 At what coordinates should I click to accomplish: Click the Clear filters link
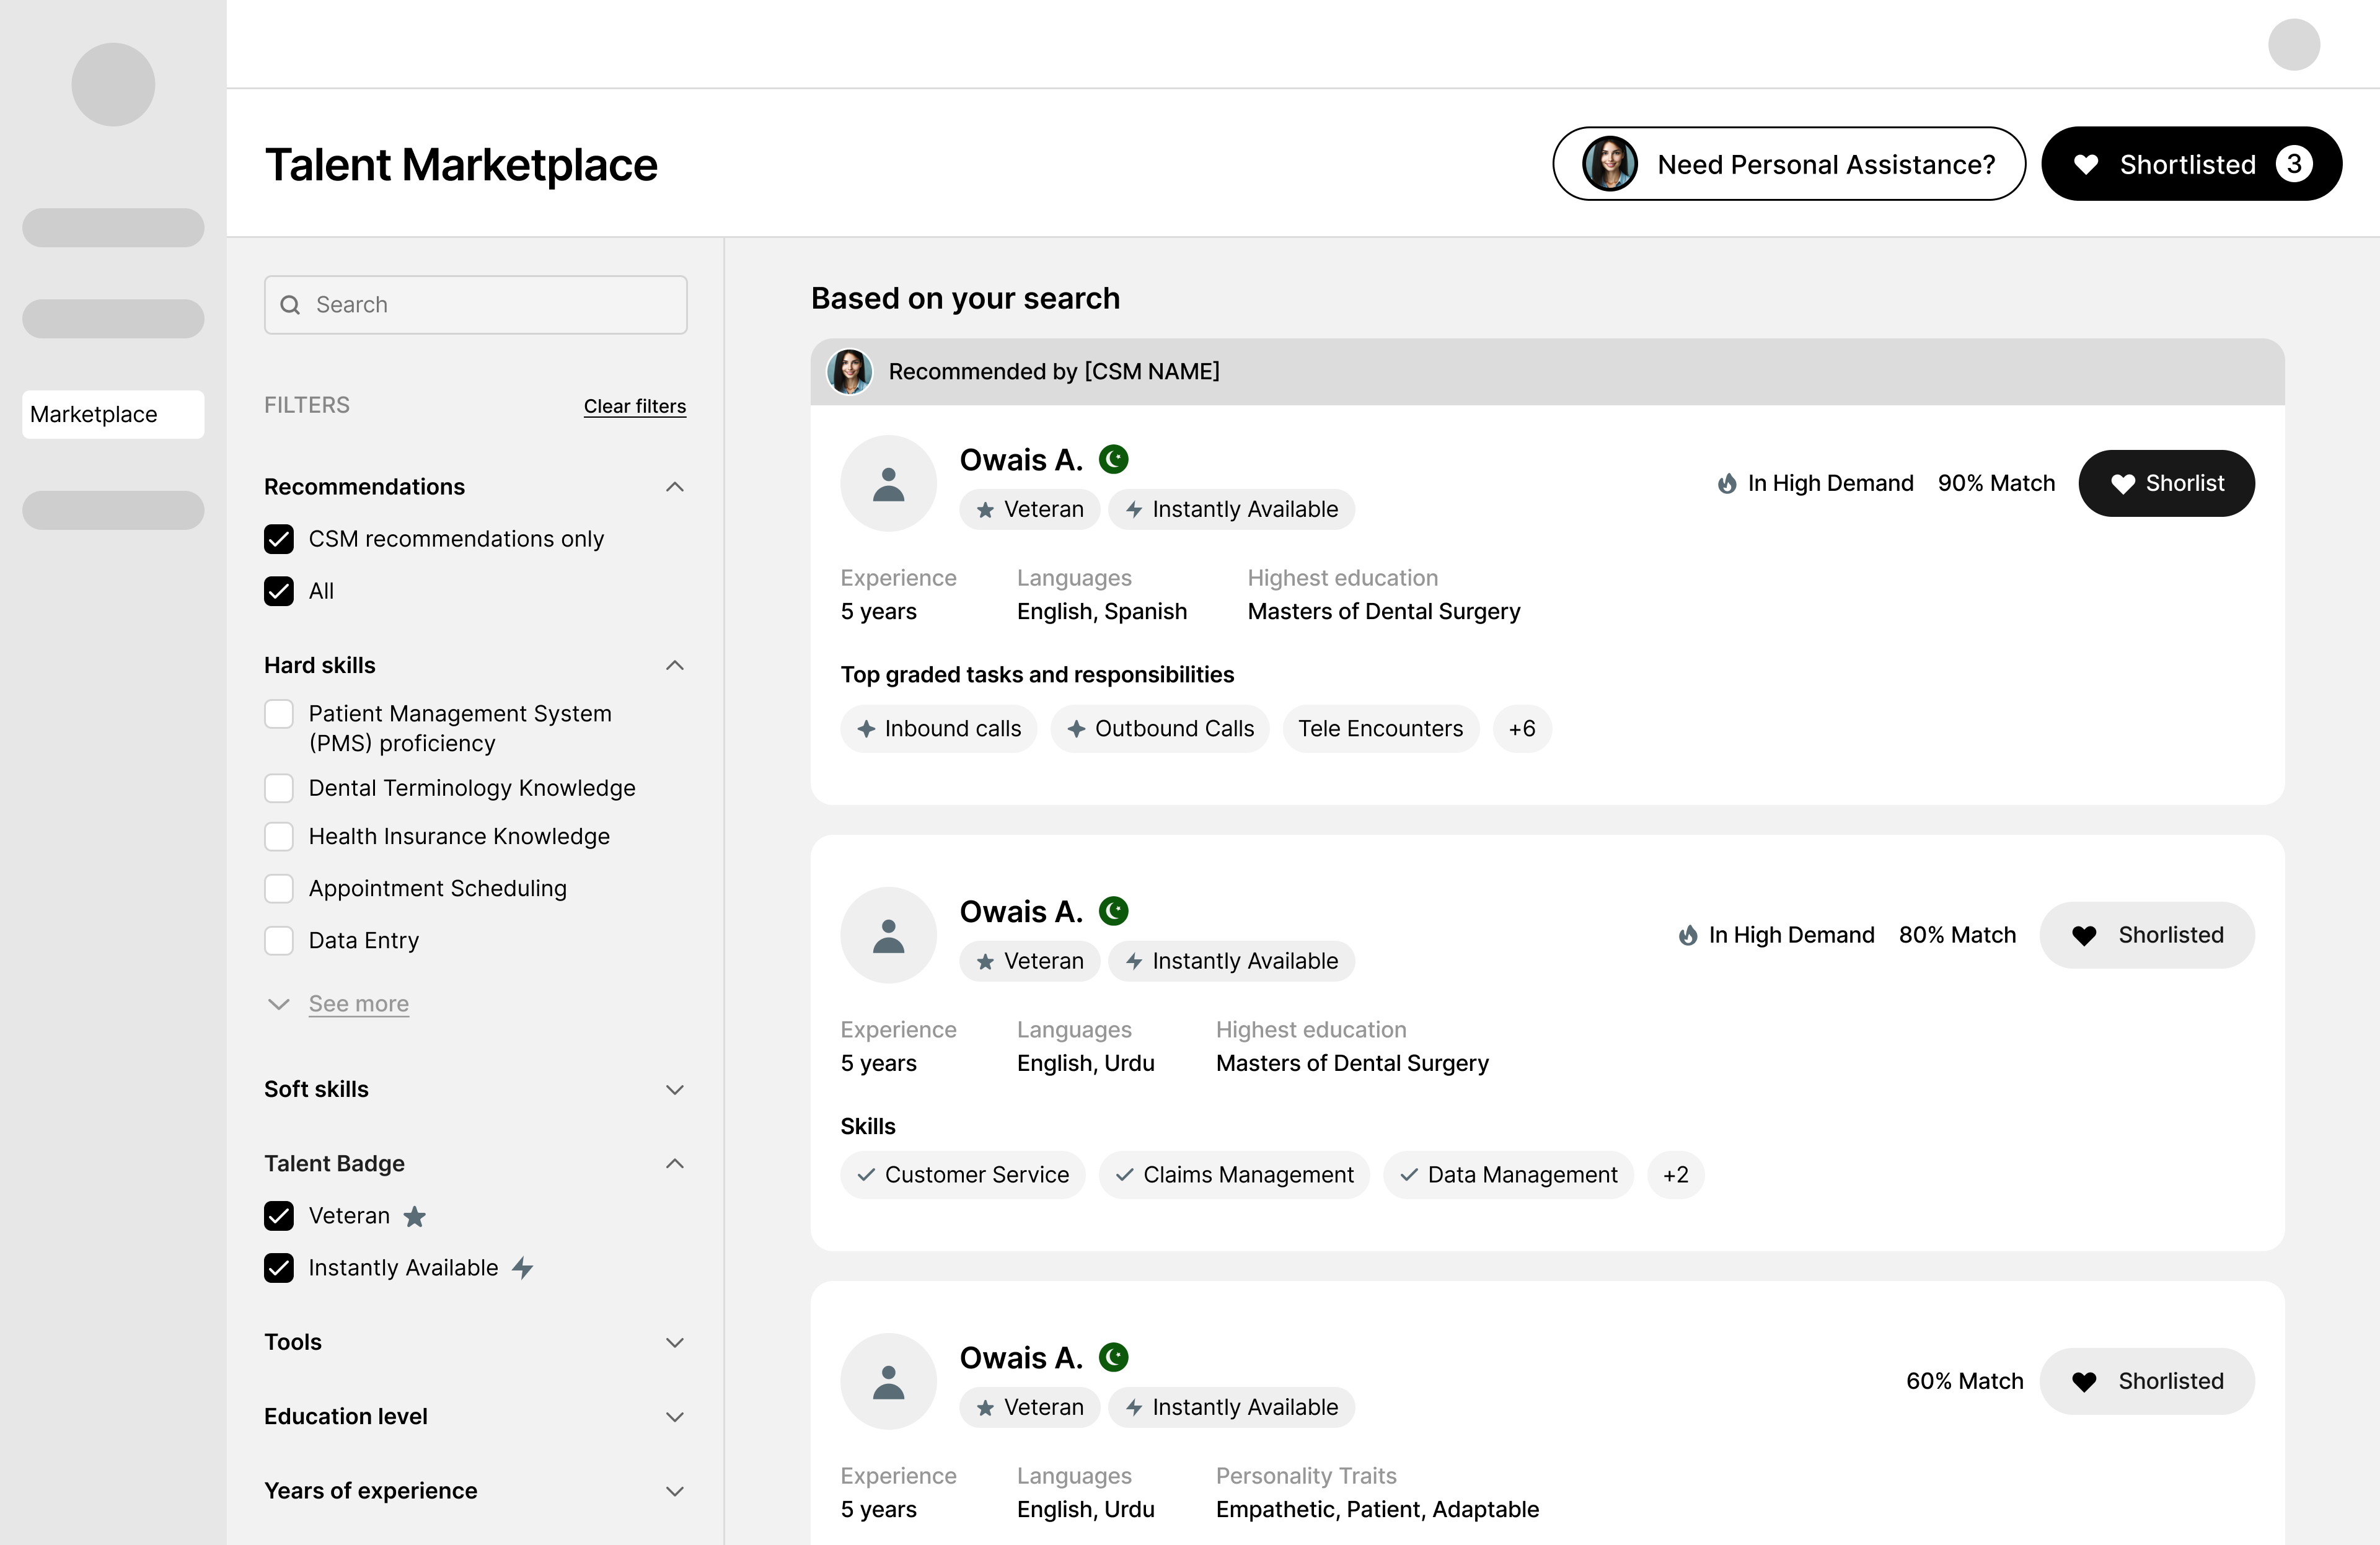tap(634, 406)
